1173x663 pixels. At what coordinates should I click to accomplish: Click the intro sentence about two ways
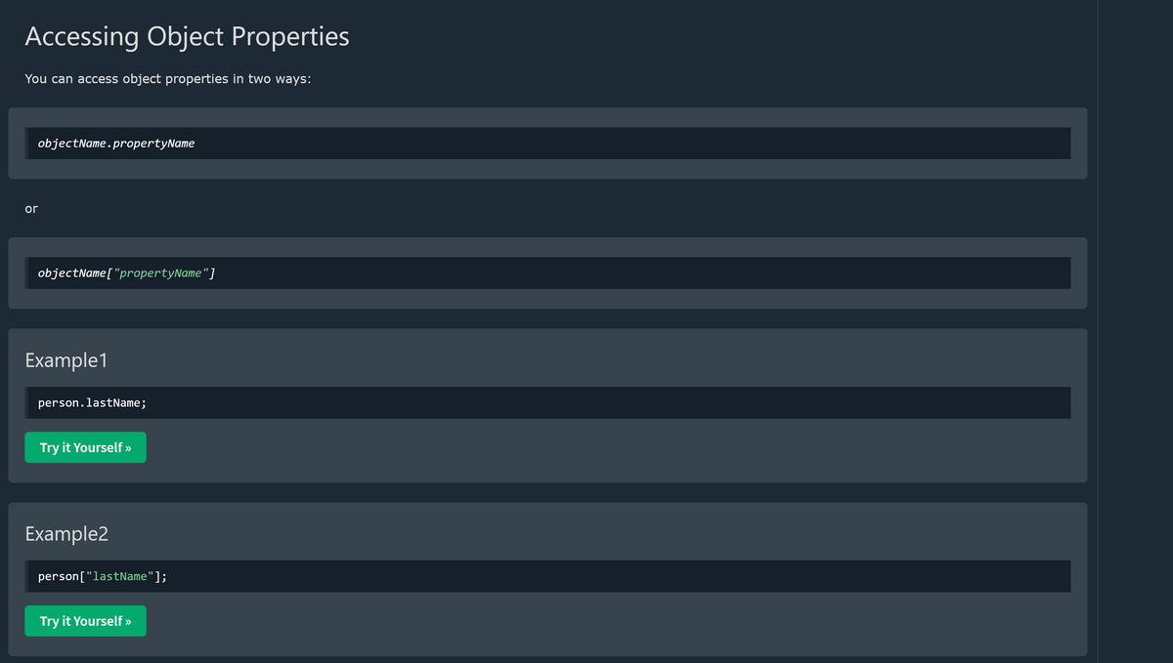tap(168, 78)
